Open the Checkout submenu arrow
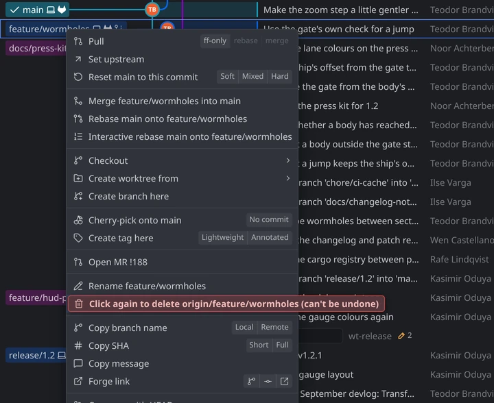The width and height of the screenshot is (494, 403). (x=288, y=160)
